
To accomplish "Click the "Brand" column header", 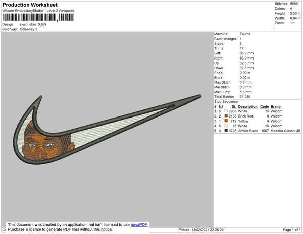I will (276, 107).
